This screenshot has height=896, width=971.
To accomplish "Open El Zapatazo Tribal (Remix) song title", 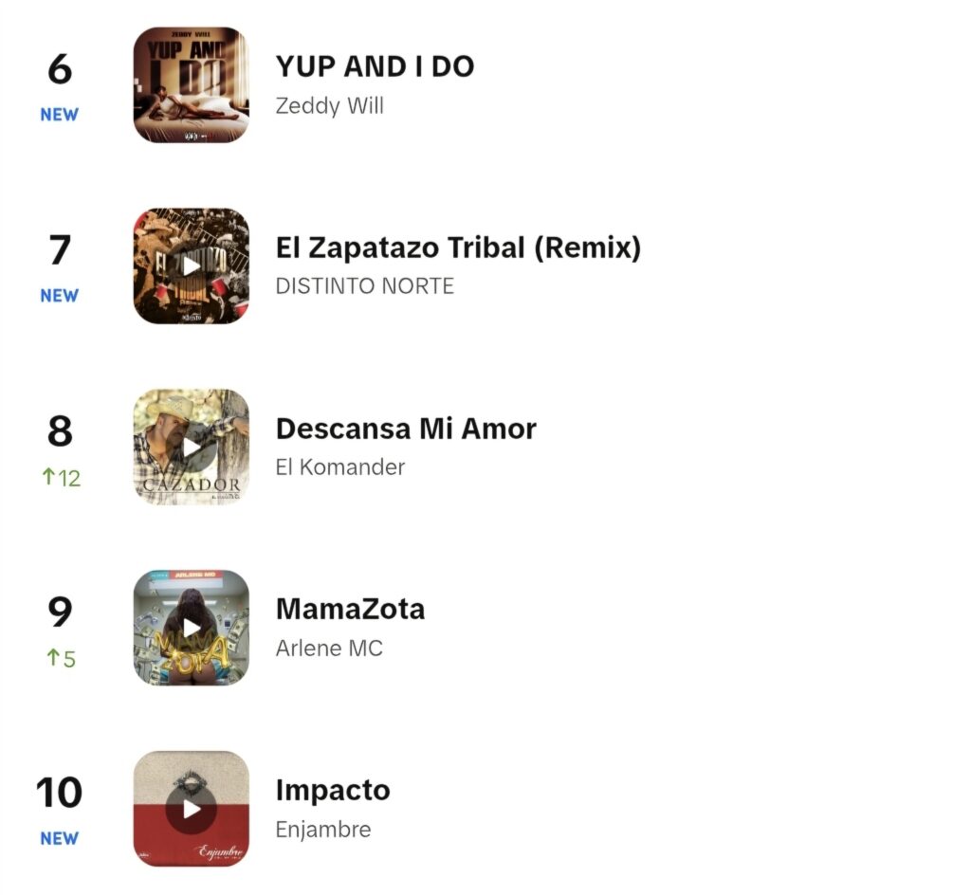I will (x=458, y=247).
